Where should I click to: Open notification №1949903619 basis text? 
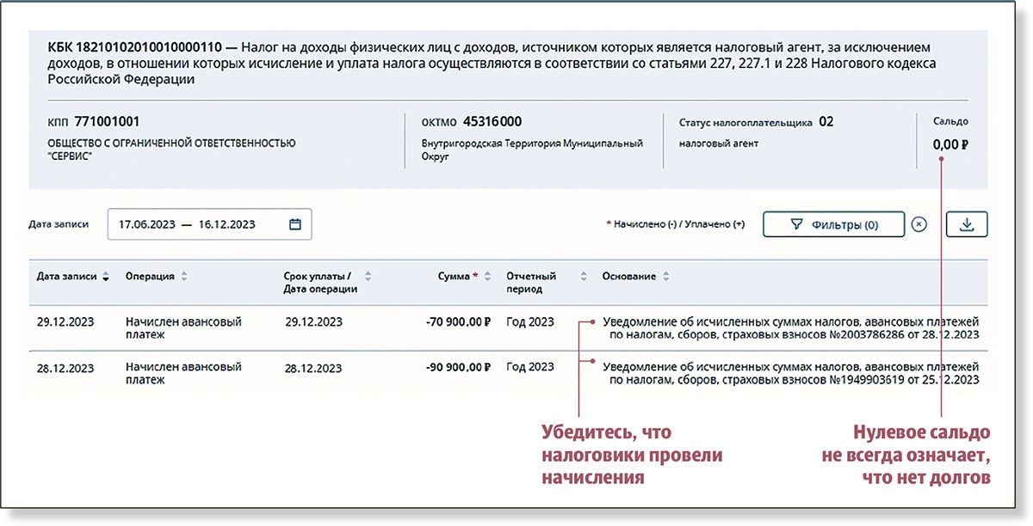pyautogui.click(x=790, y=373)
